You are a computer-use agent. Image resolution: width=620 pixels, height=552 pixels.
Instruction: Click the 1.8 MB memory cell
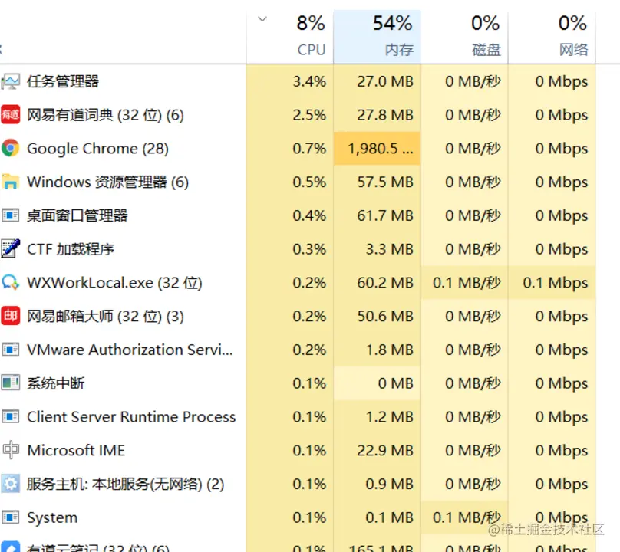378,350
